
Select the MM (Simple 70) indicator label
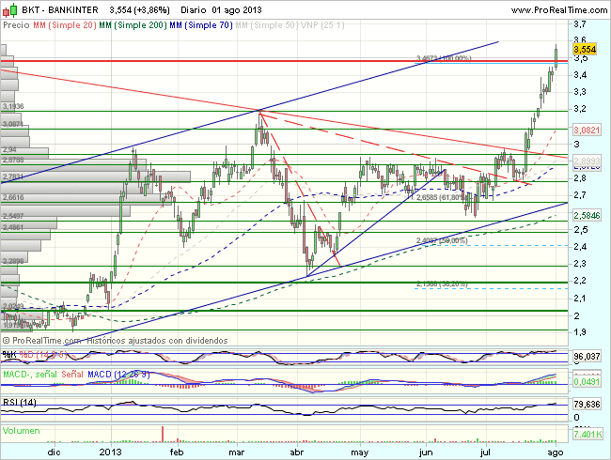point(206,26)
